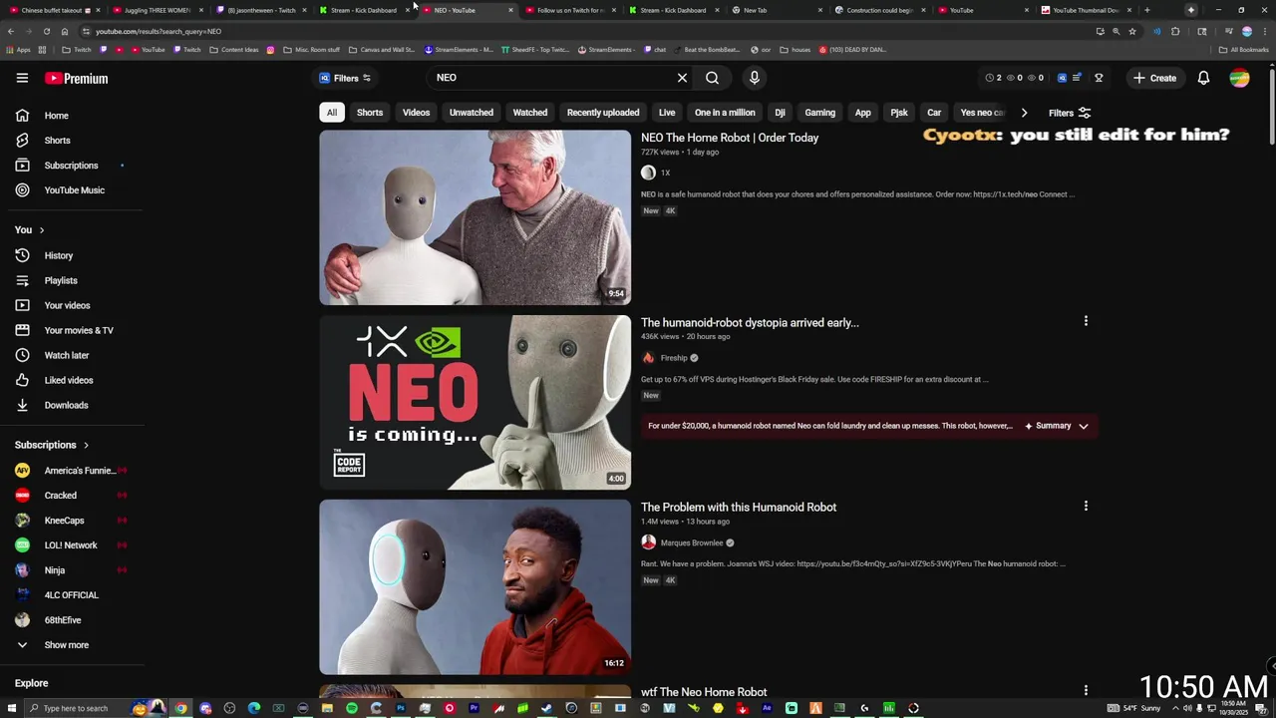Open notifications bell

click(1203, 78)
